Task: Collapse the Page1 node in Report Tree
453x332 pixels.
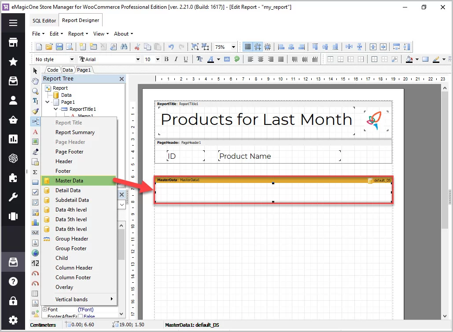Action: coord(47,102)
